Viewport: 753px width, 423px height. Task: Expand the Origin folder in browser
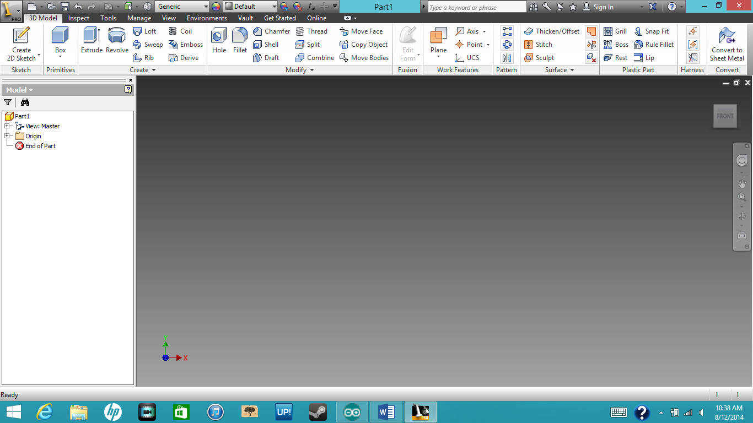[8, 136]
